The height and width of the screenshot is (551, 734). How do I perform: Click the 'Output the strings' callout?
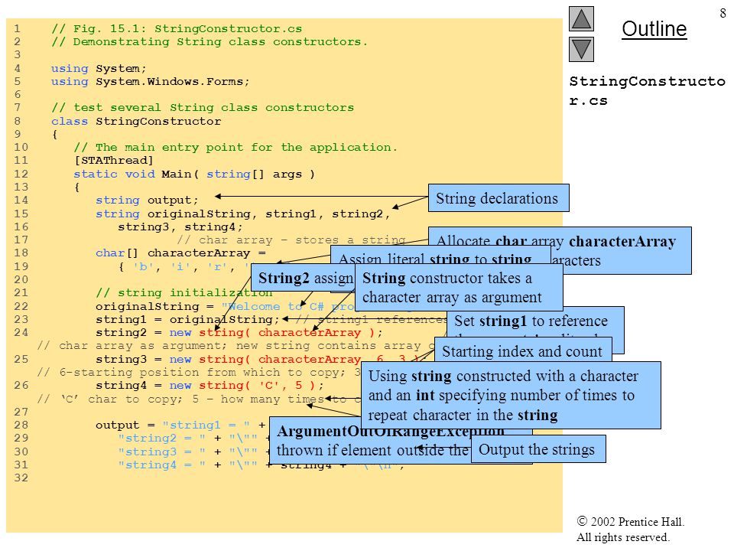click(x=538, y=449)
